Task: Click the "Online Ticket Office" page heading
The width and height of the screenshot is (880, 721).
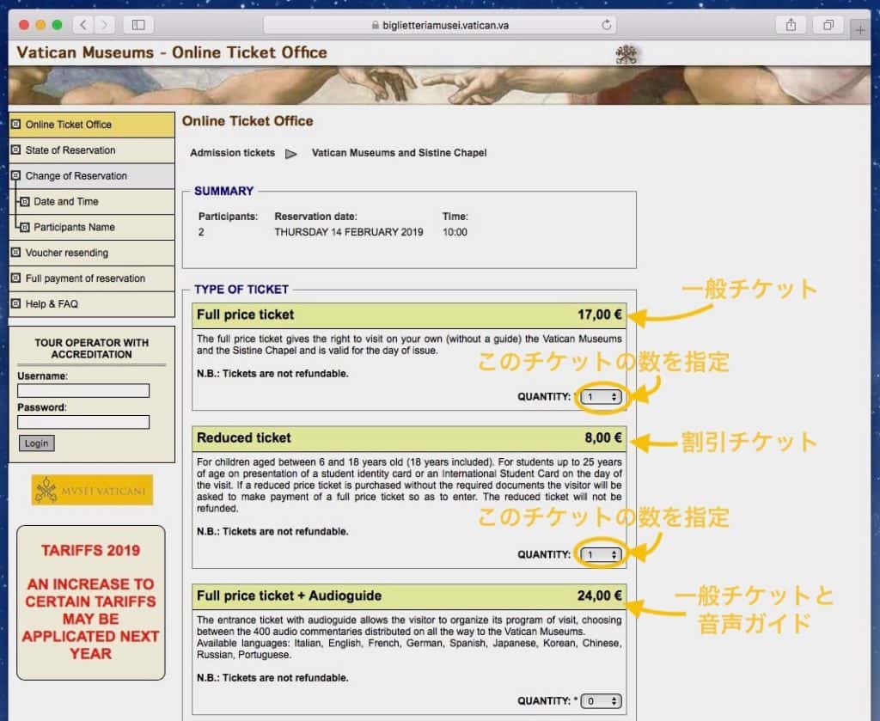Action: (247, 121)
